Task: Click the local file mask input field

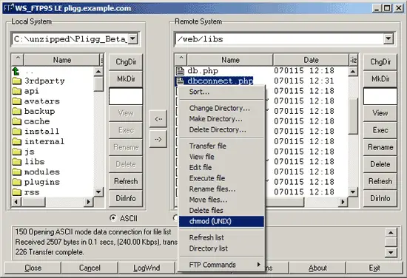Action: tap(126, 96)
